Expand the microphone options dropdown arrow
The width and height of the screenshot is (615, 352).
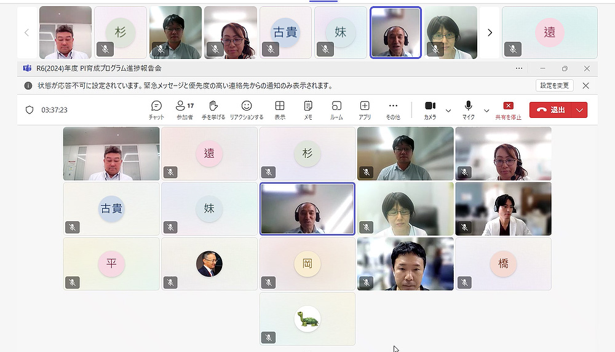[x=486, y=111]
